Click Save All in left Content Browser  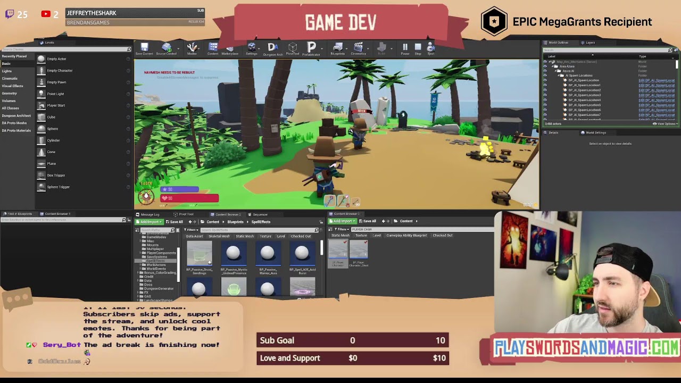click(175, 222)
